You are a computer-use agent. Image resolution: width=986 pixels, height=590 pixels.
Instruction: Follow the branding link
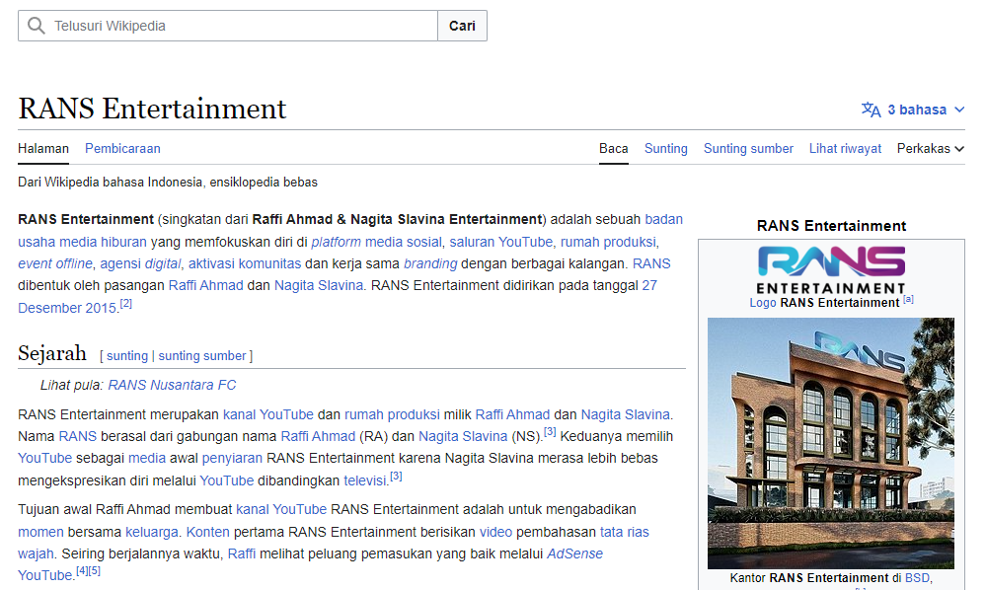430,263
